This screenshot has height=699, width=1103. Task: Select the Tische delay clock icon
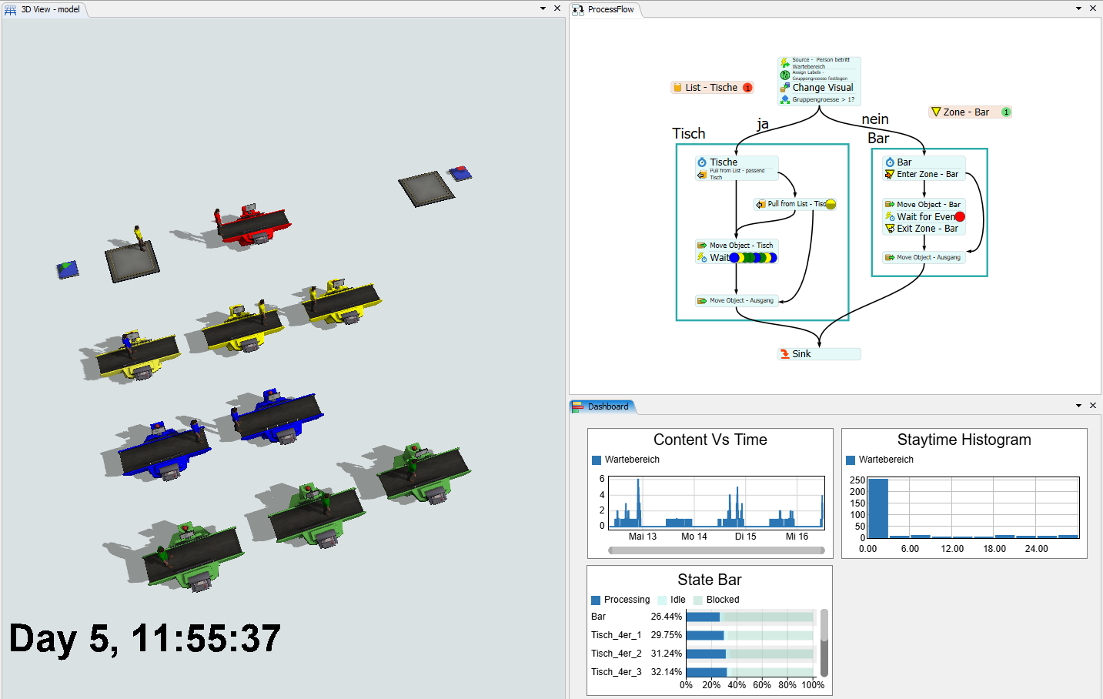702,162
